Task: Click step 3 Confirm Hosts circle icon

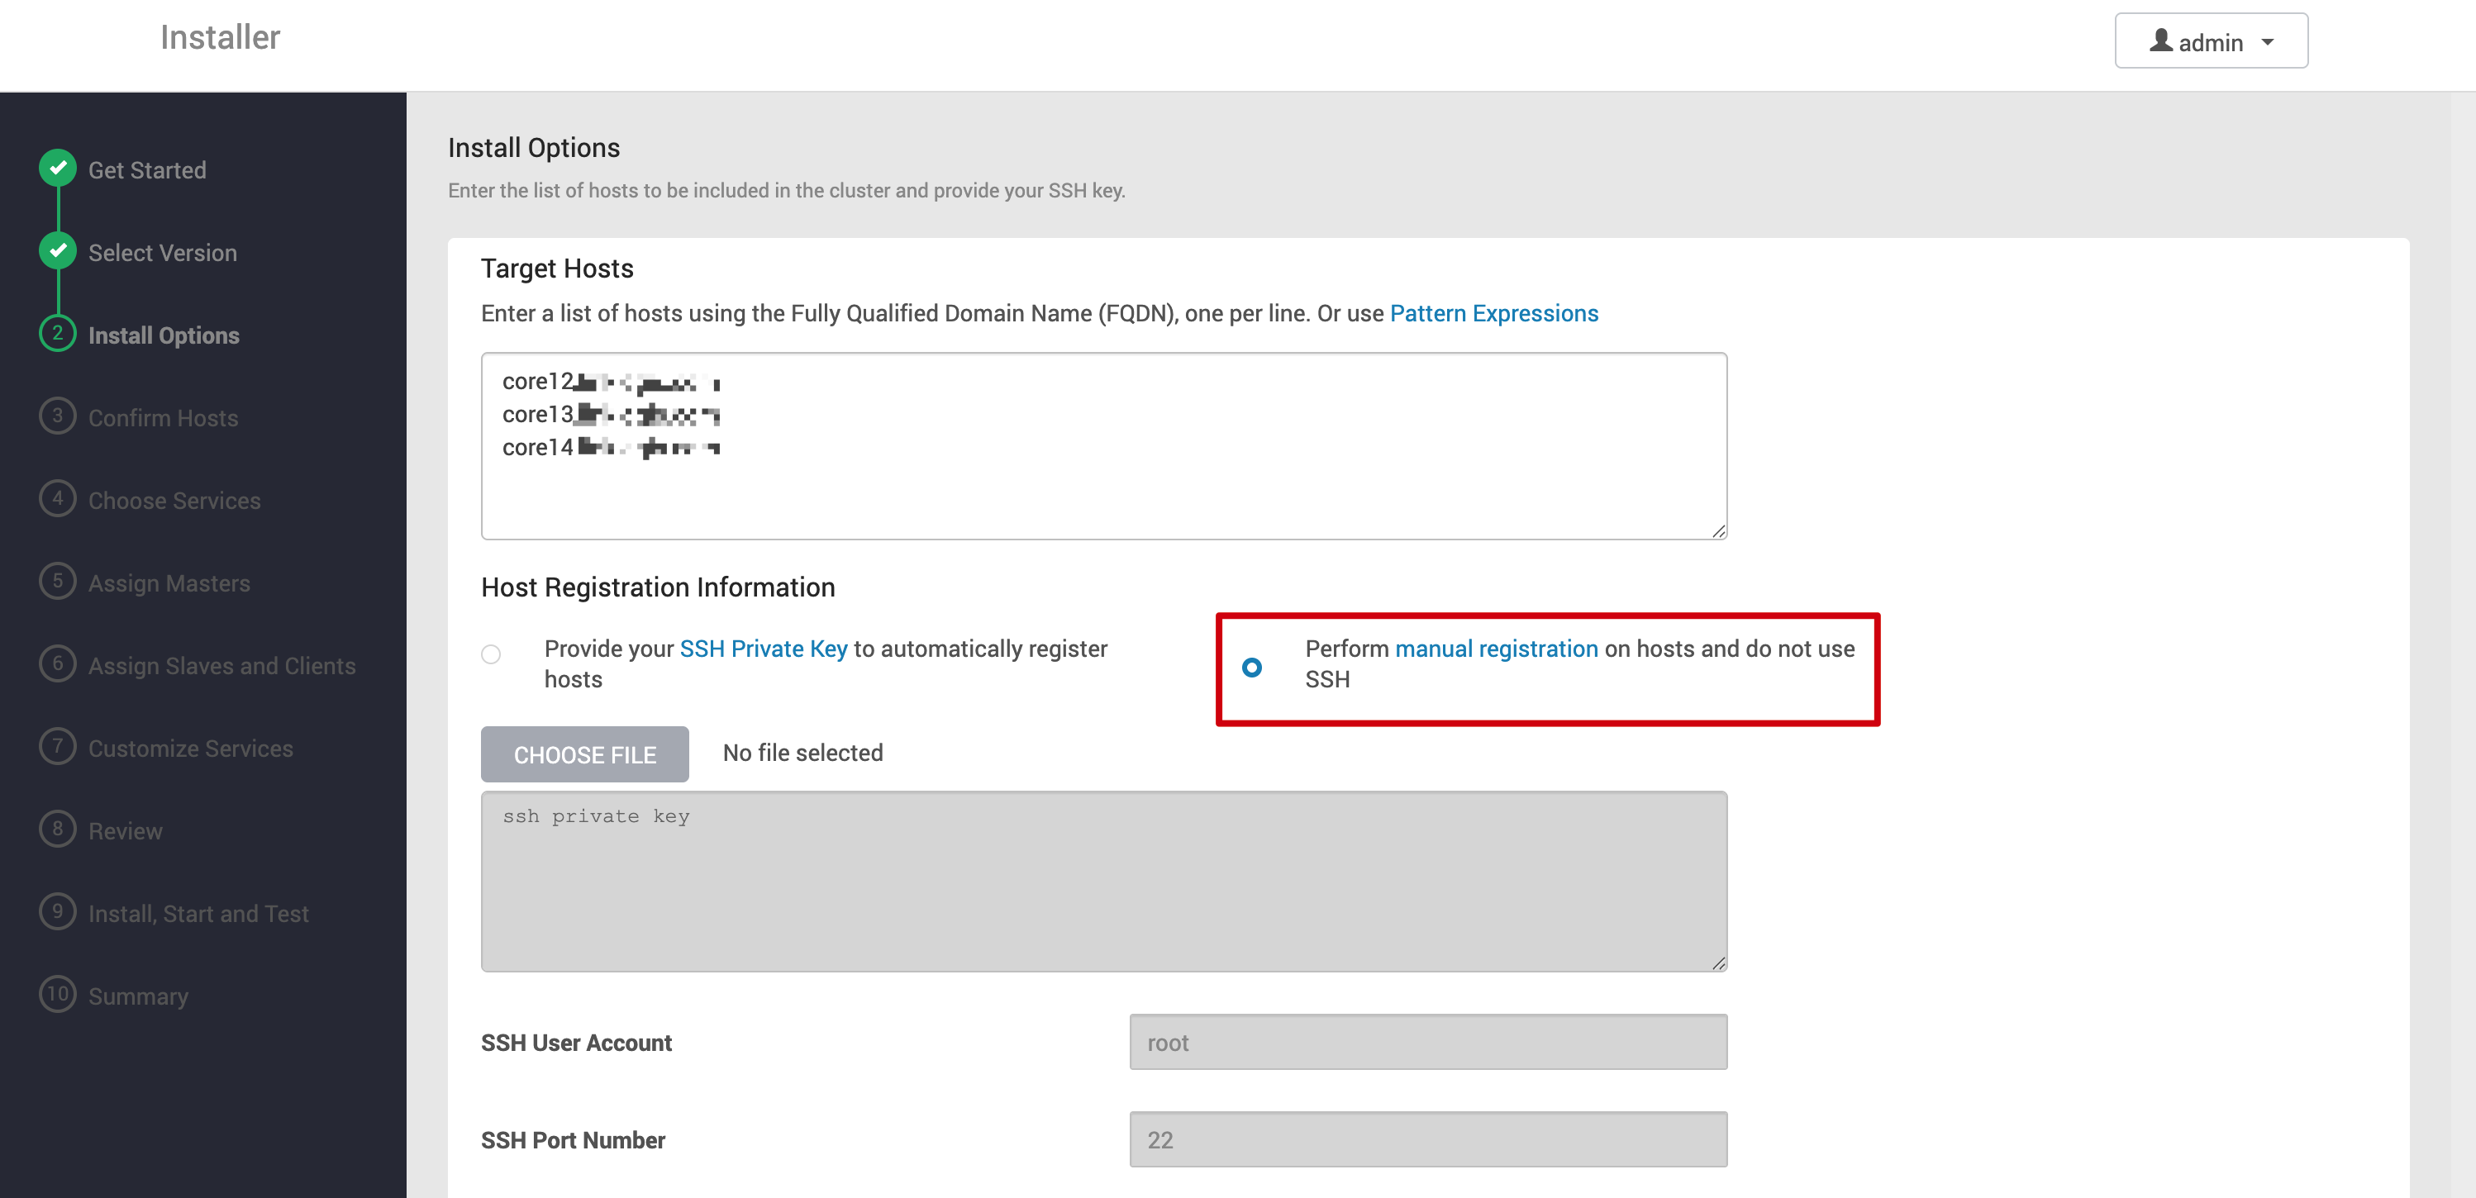Action: pos(58,416)
